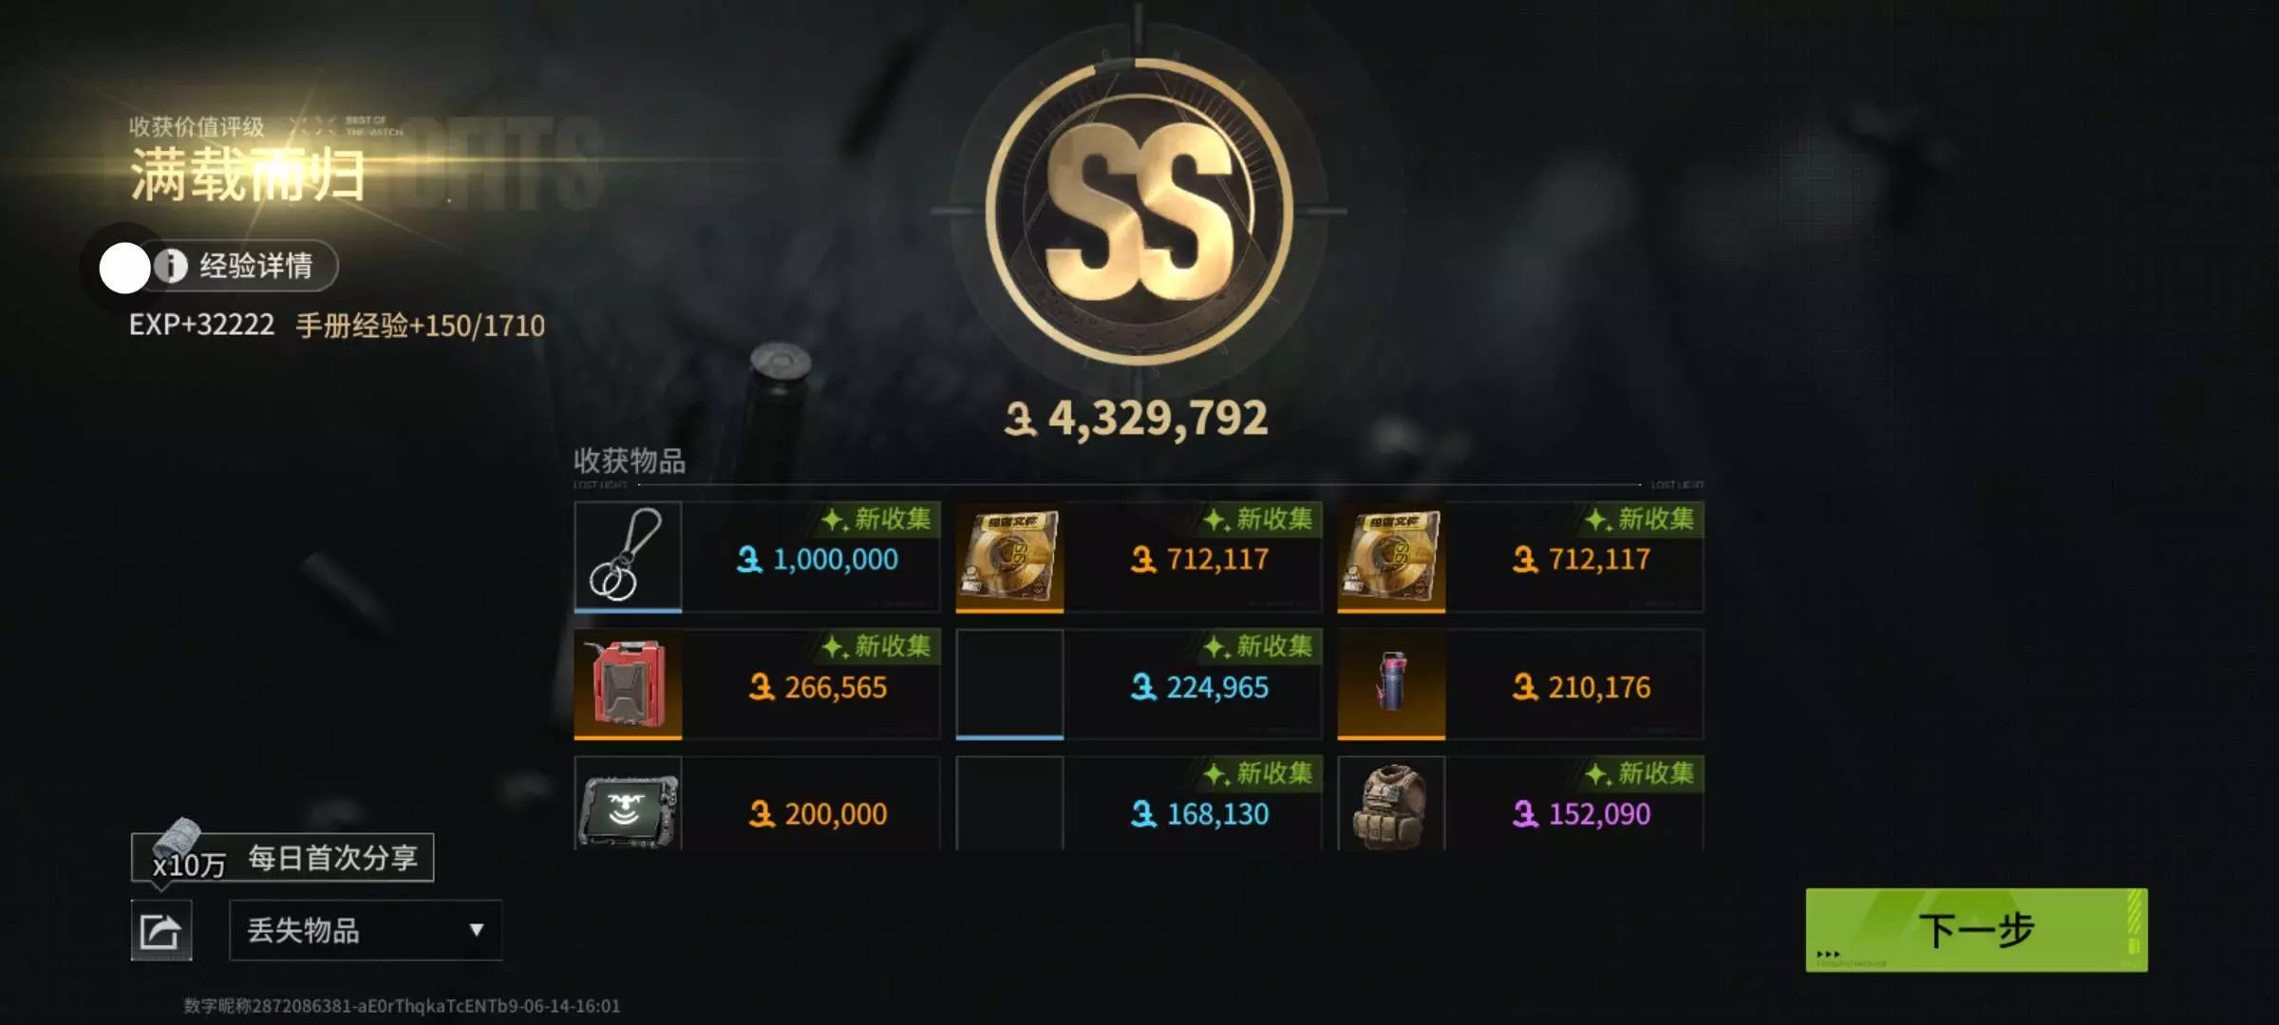Select the empty slot item worth 224,965
2279x1025 pixels.
(1139, 684)
